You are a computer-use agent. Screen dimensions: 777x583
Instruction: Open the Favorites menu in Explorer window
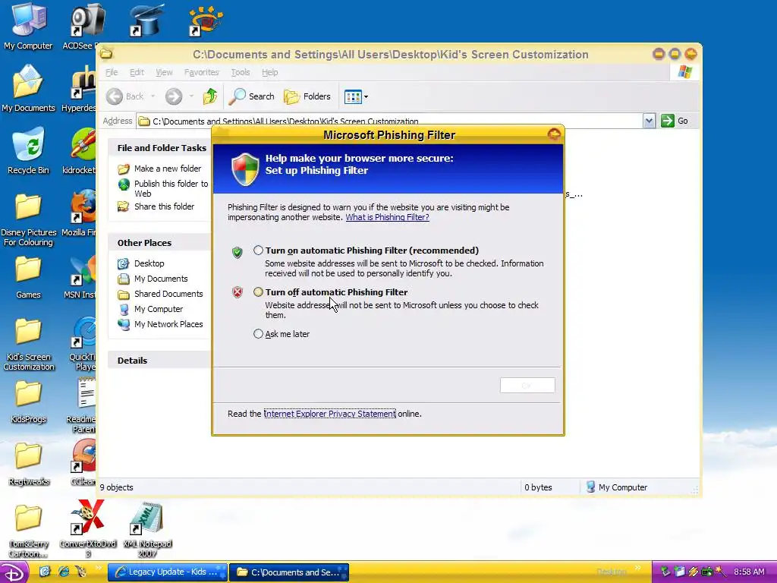click(x=201, y=72)
